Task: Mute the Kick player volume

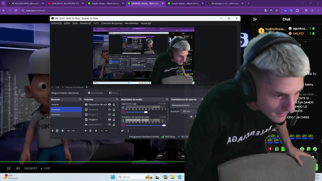Action: coord(18,168)
